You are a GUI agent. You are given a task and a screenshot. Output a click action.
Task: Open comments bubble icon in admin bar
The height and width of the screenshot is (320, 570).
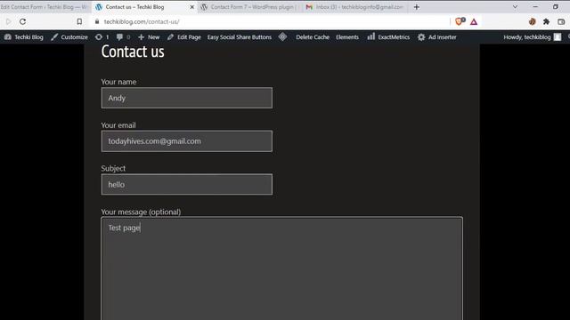coord(123,37)
